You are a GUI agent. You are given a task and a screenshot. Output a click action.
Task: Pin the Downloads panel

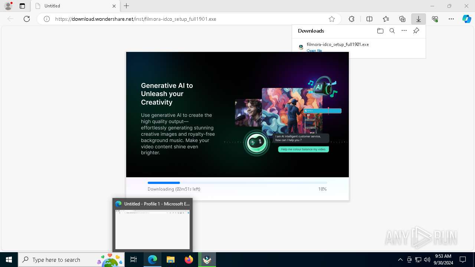point(416,31)
